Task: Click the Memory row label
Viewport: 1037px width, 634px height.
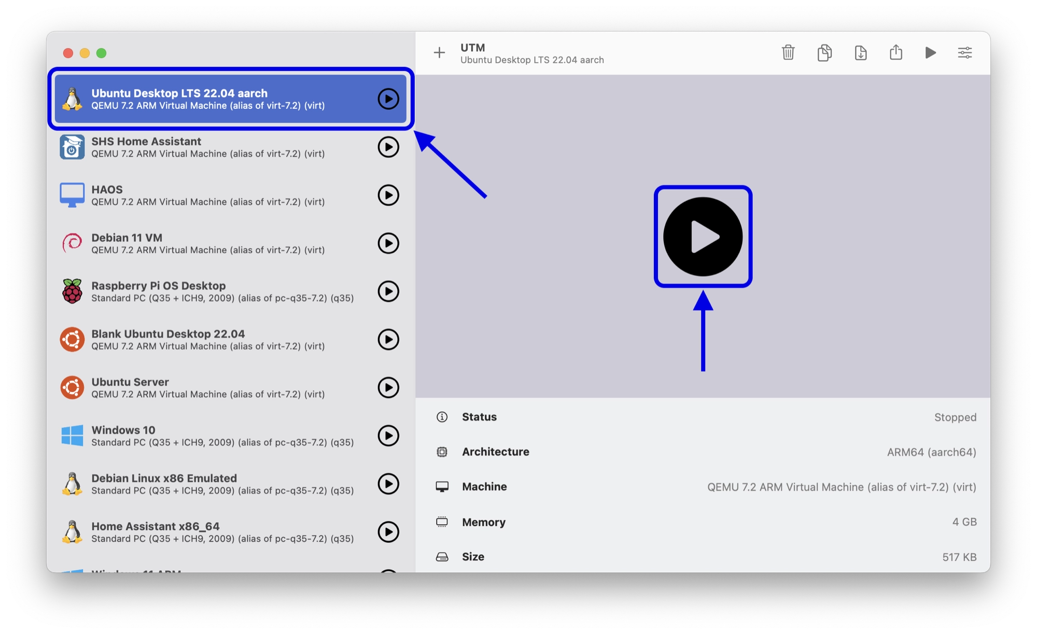Action: (484, 522)
